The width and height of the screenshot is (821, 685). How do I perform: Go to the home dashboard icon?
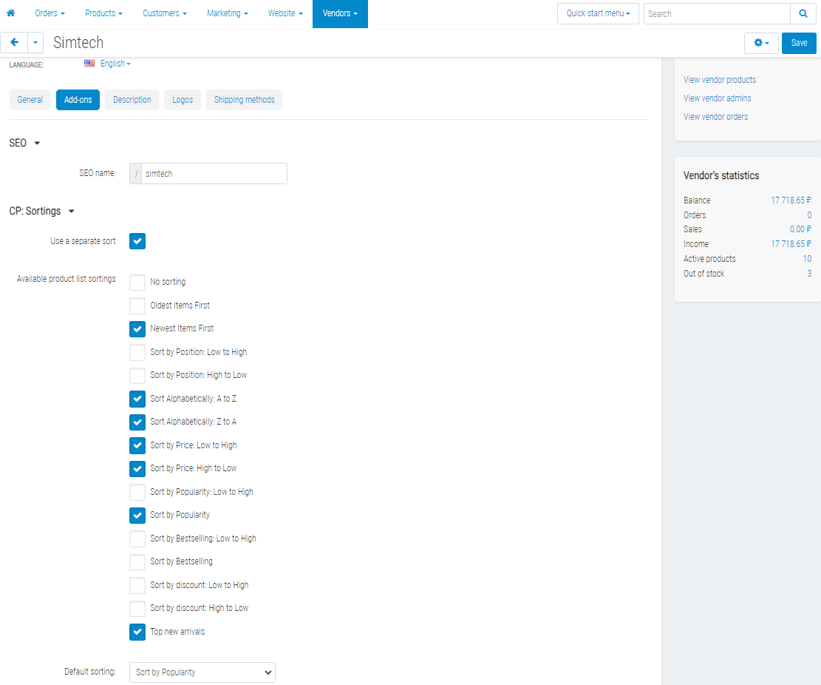(10, 13)
